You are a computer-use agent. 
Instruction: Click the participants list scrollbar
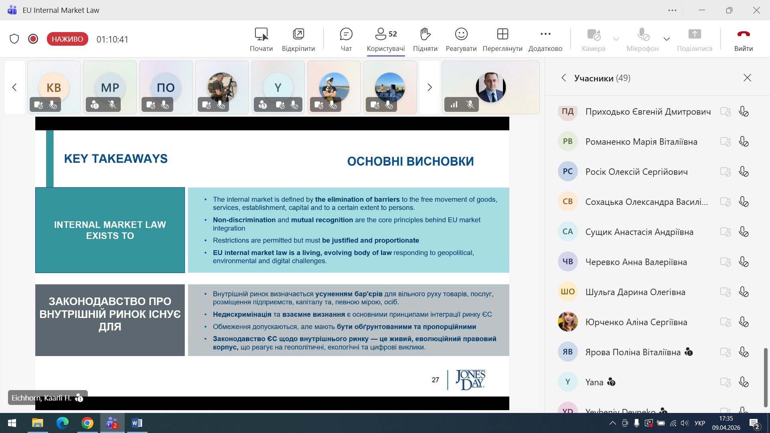(x=765, y=377)
